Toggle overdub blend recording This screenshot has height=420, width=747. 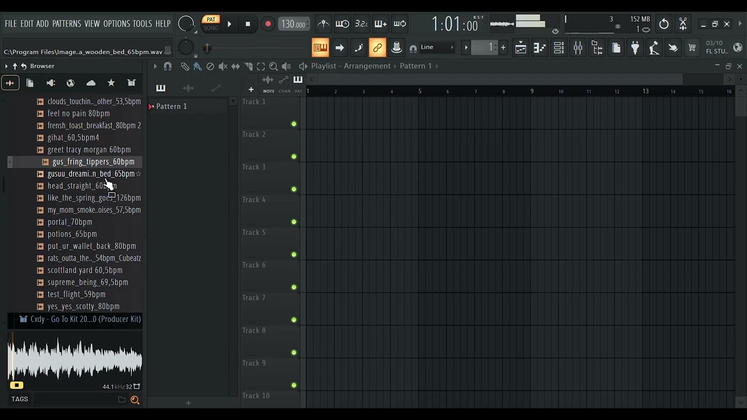point(381,24)
